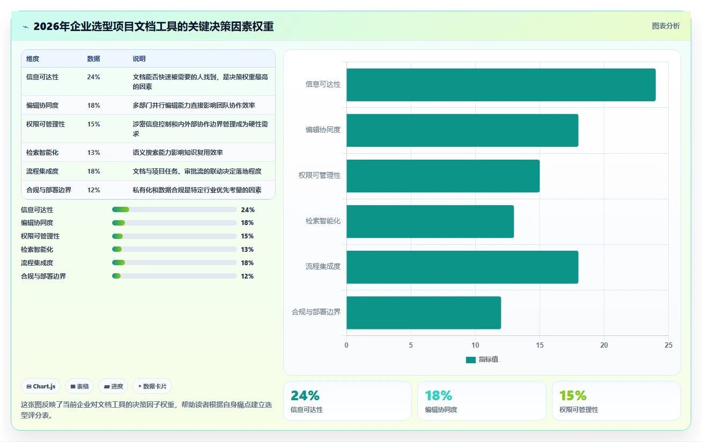
Task: Click the 权限可管理性 chart bar
Action: pos(443,176)
